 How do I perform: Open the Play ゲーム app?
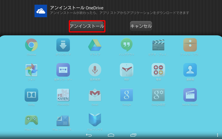click(31, 120)
